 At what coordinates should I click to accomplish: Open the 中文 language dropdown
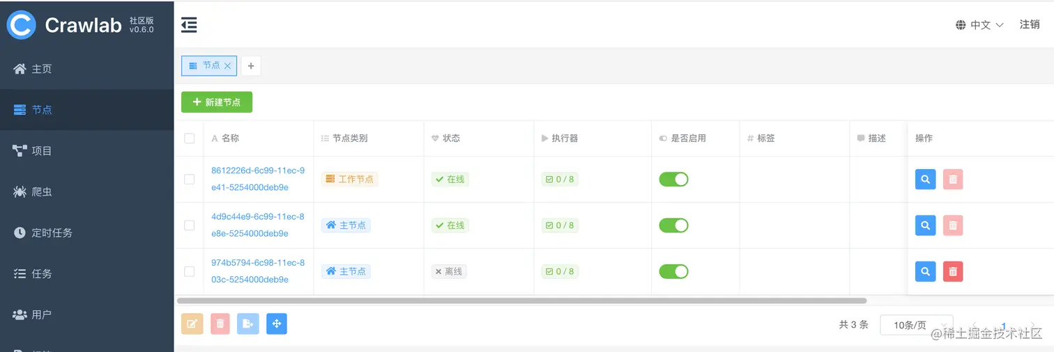coord(979,25)
